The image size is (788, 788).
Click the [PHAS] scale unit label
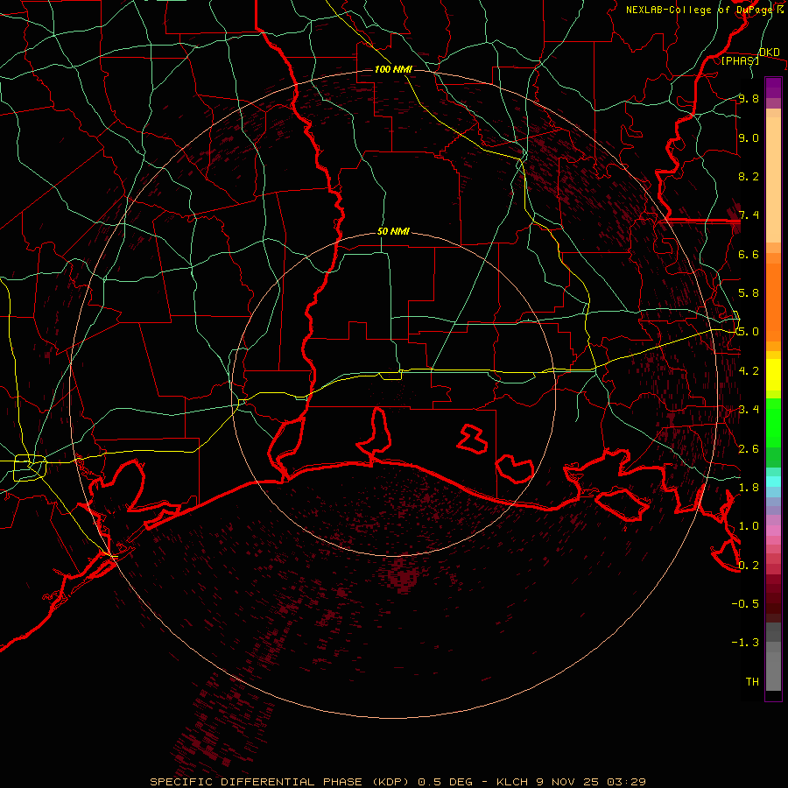(x=740, y=61)
